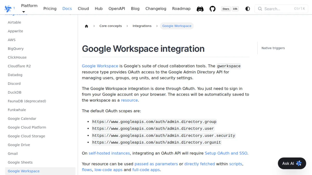Viewport: 312px width, 175px height.
Task: Click the GitHub Stars 18k badge
Action: tap(230, 9)
